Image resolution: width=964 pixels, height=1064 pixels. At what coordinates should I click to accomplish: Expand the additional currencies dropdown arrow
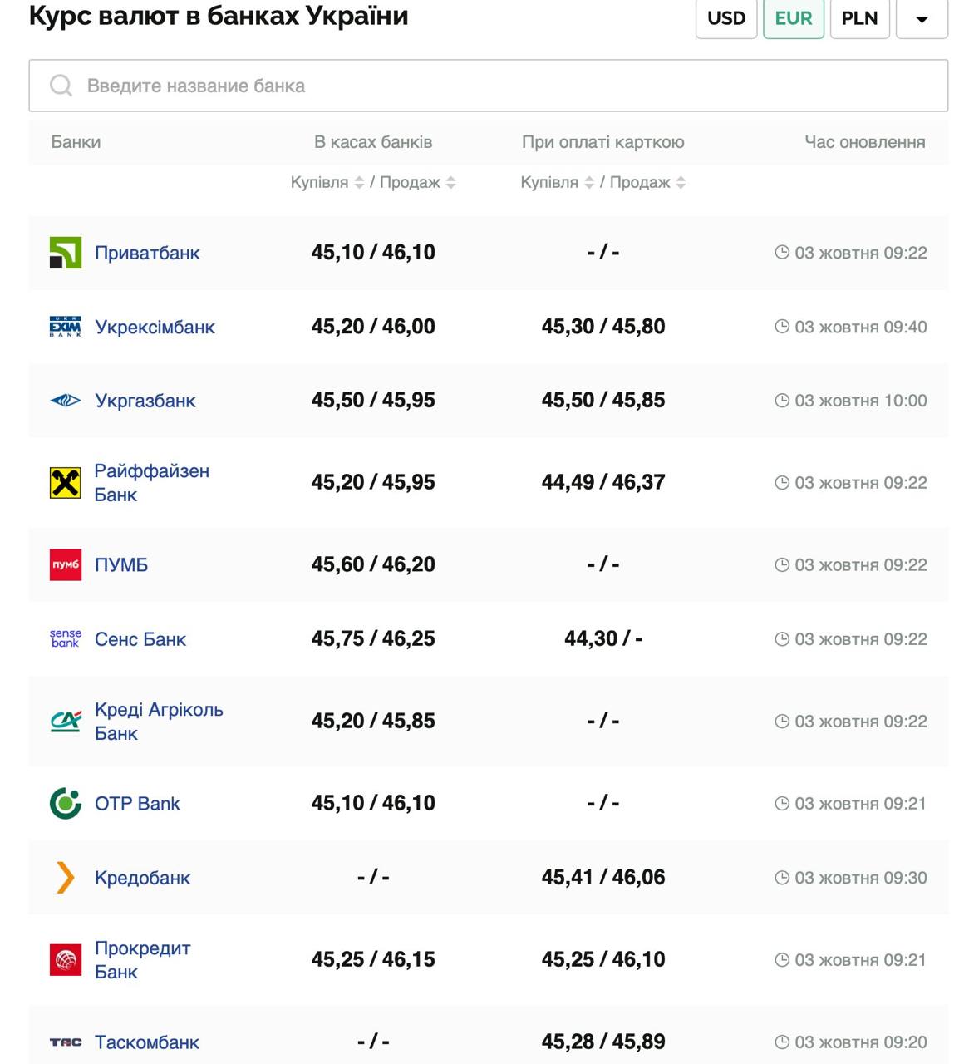click(x=922, y=19)
